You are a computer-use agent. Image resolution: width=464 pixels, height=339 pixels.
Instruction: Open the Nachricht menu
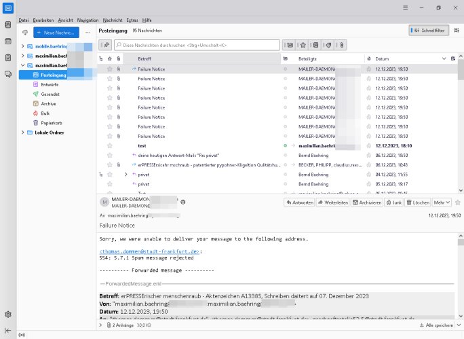click(x=113, y=20)
